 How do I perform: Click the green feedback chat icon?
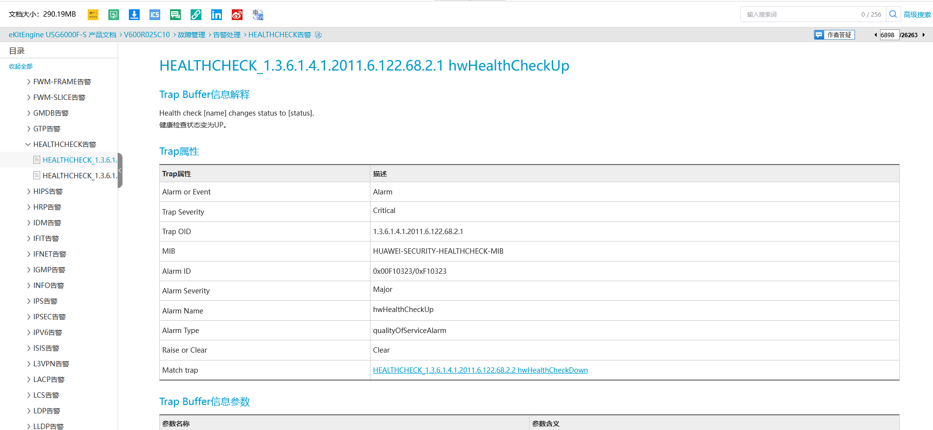[x=175, y=15]
